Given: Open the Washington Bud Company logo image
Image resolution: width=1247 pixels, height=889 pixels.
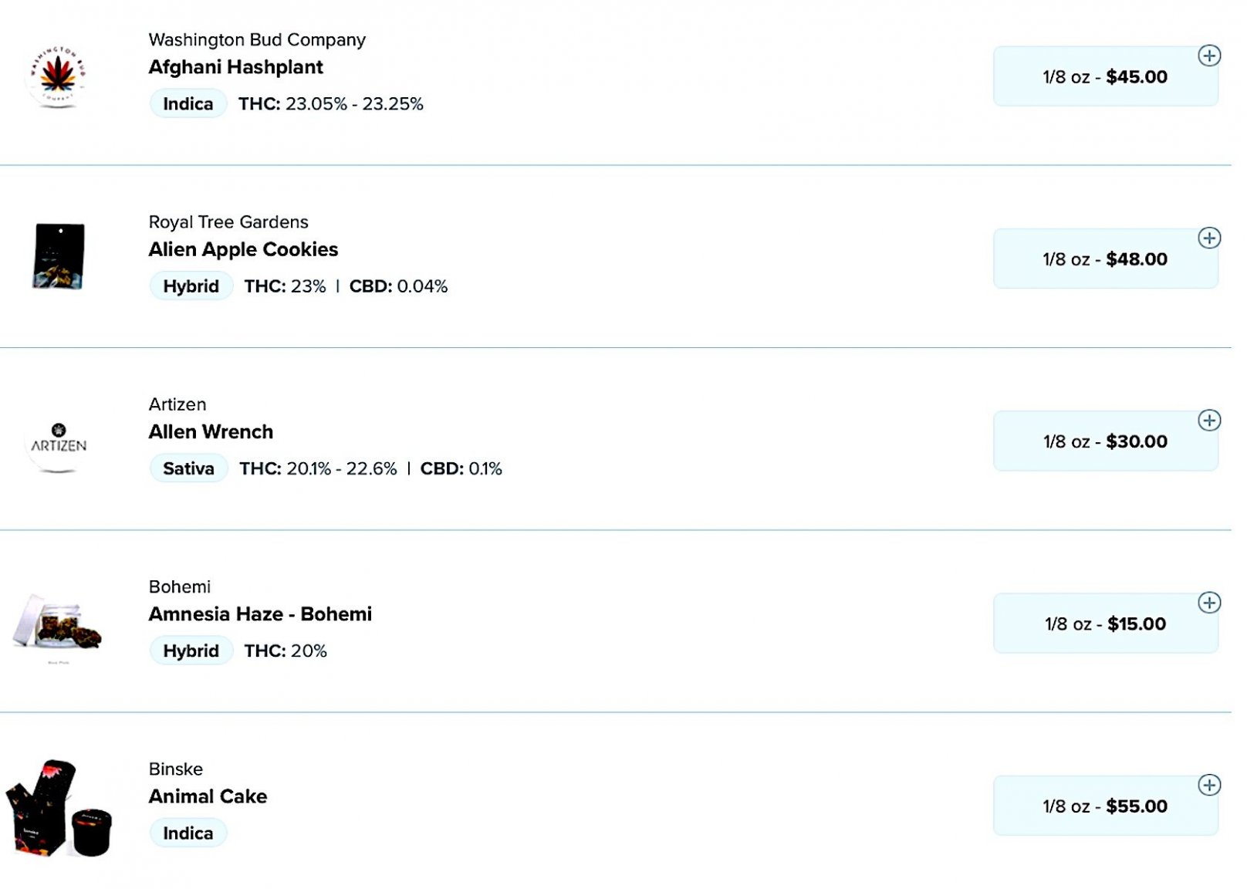Looking at the screenshot, I should pos(57,76).
